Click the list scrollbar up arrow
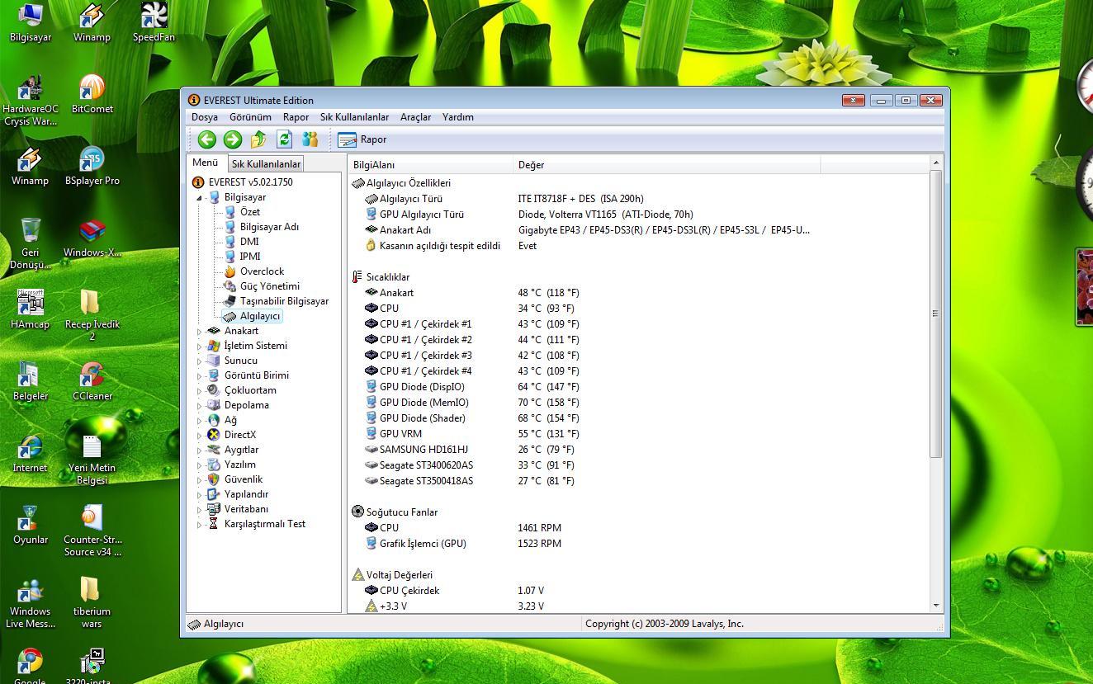This screenshot has width=1093, height=684. click(x=936, y=163)
